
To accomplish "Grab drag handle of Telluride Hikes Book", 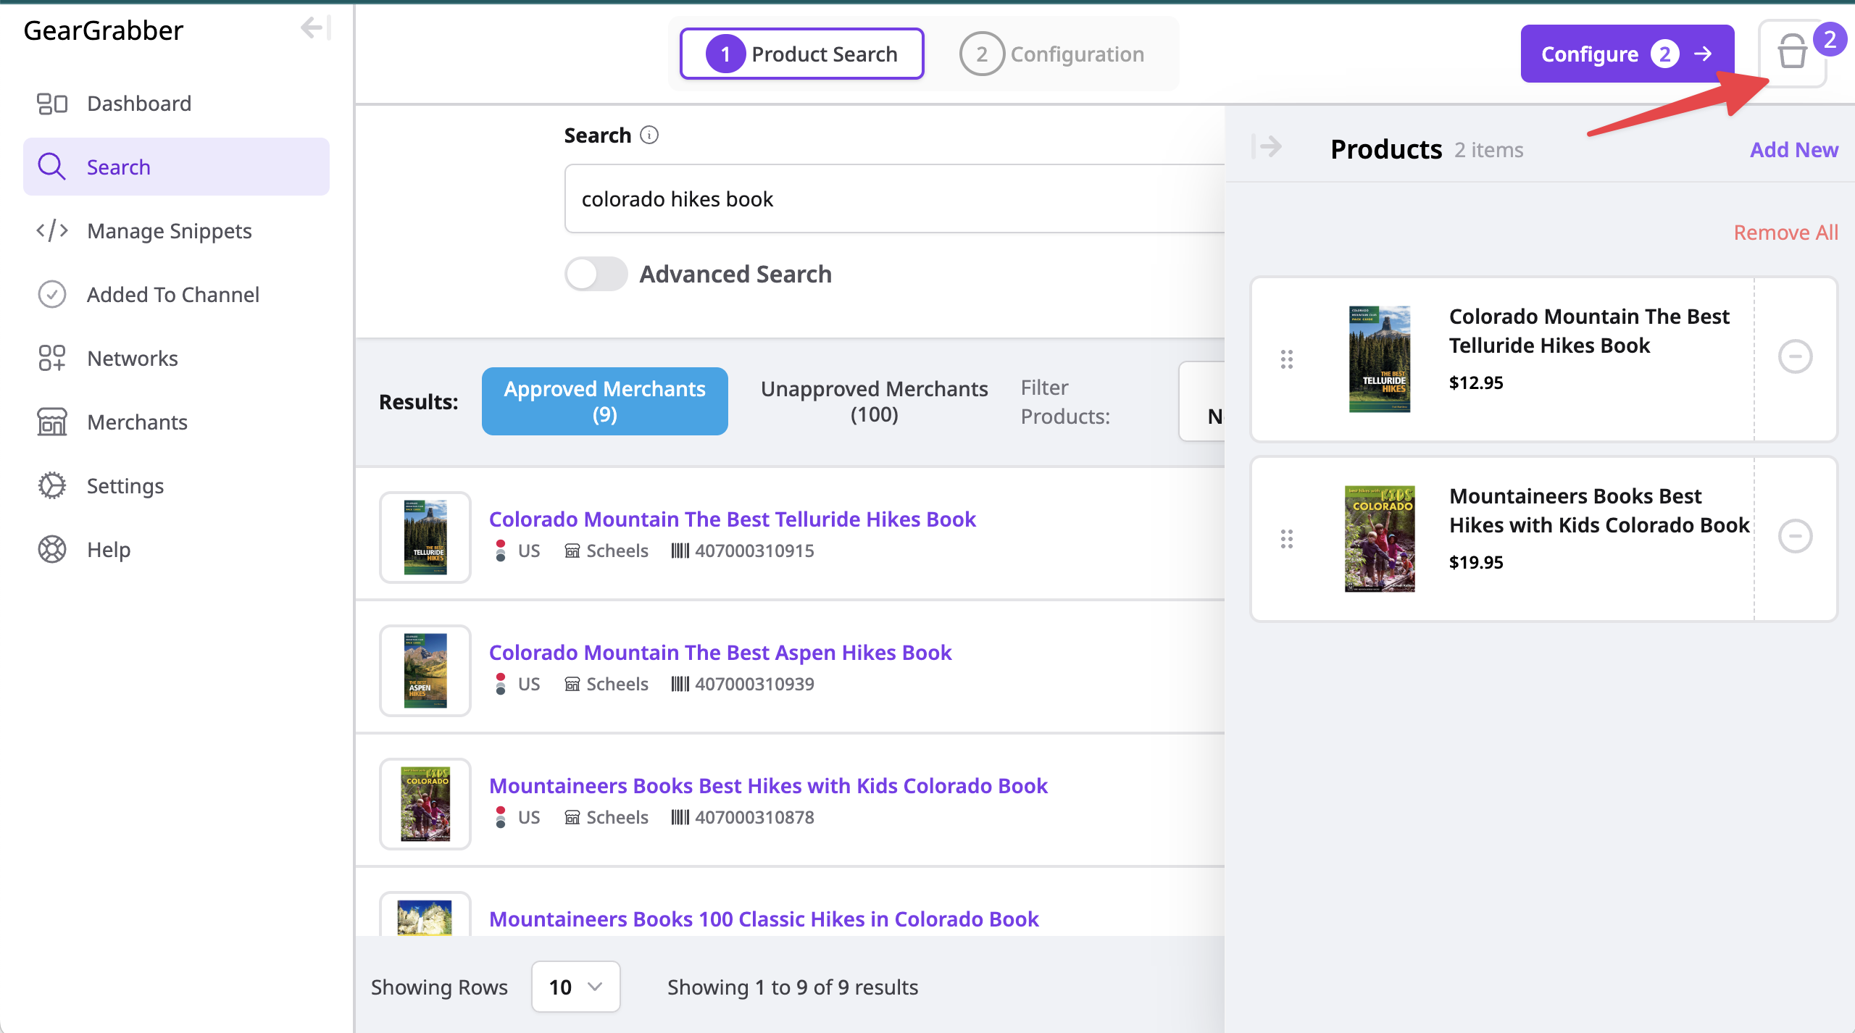I will tap(1286, 359).
